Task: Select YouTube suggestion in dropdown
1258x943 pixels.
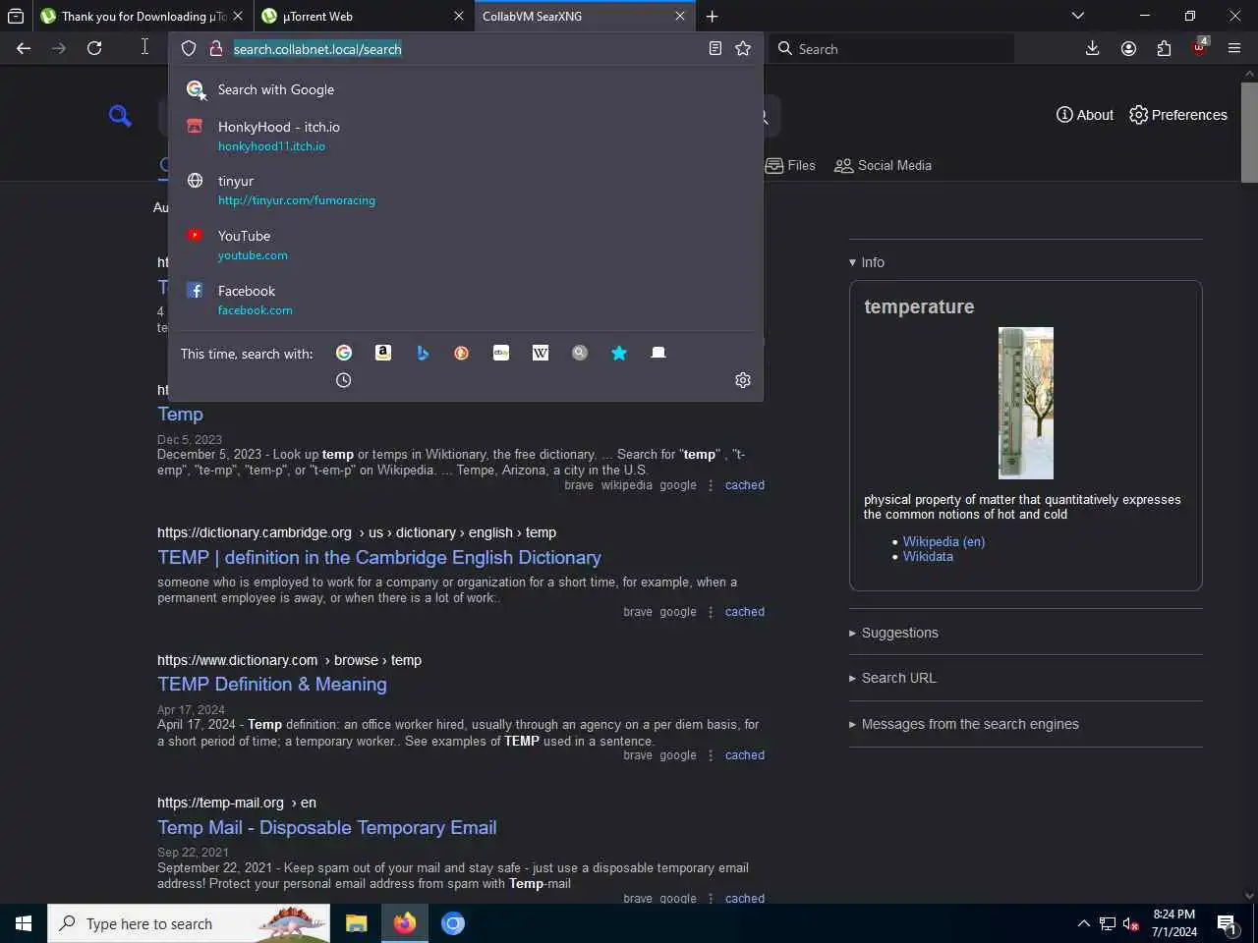Action: [x=466, y=245]
